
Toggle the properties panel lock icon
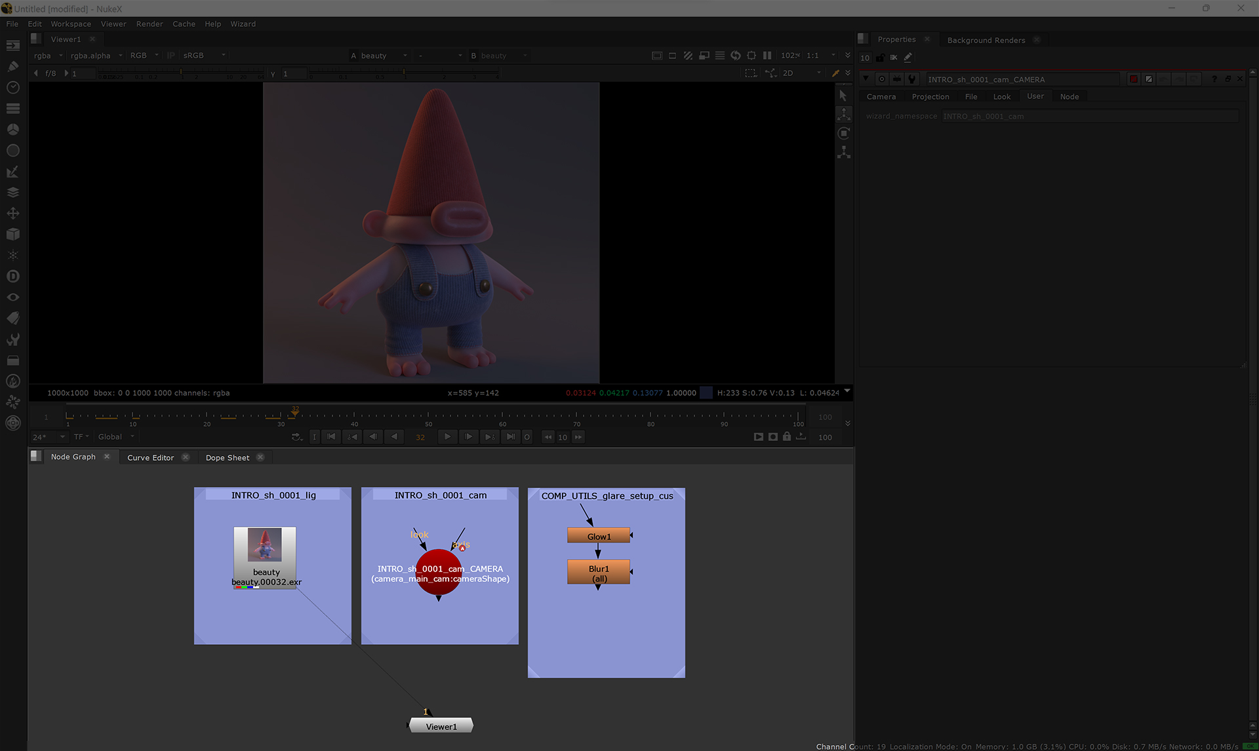click(880, 58)
